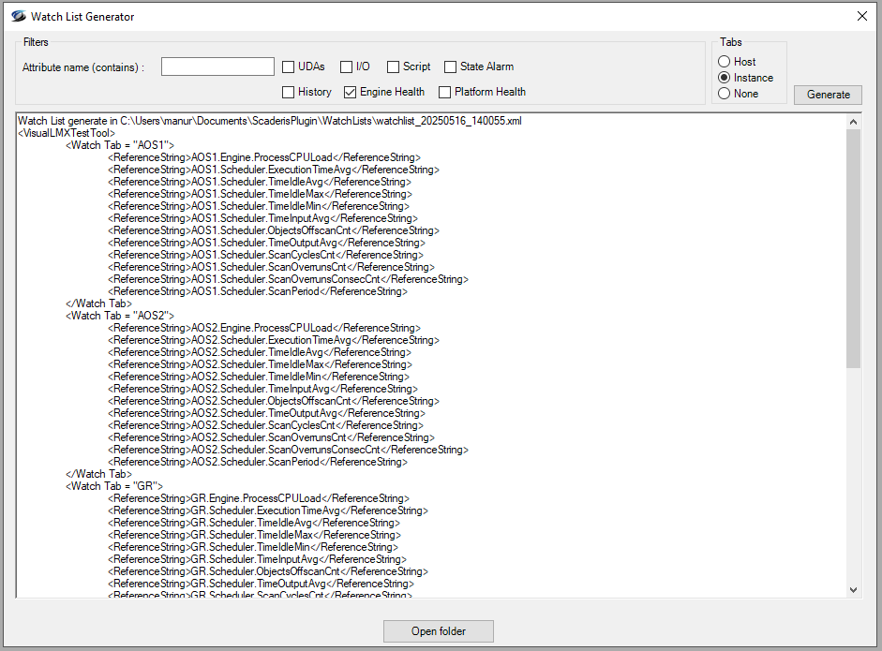
Task: Click the vertical scrollbar thumb
Action: tap(853, 248)
